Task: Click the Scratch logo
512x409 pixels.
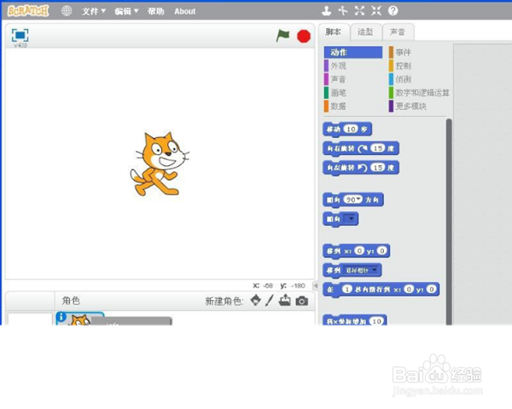Action: 28,11
